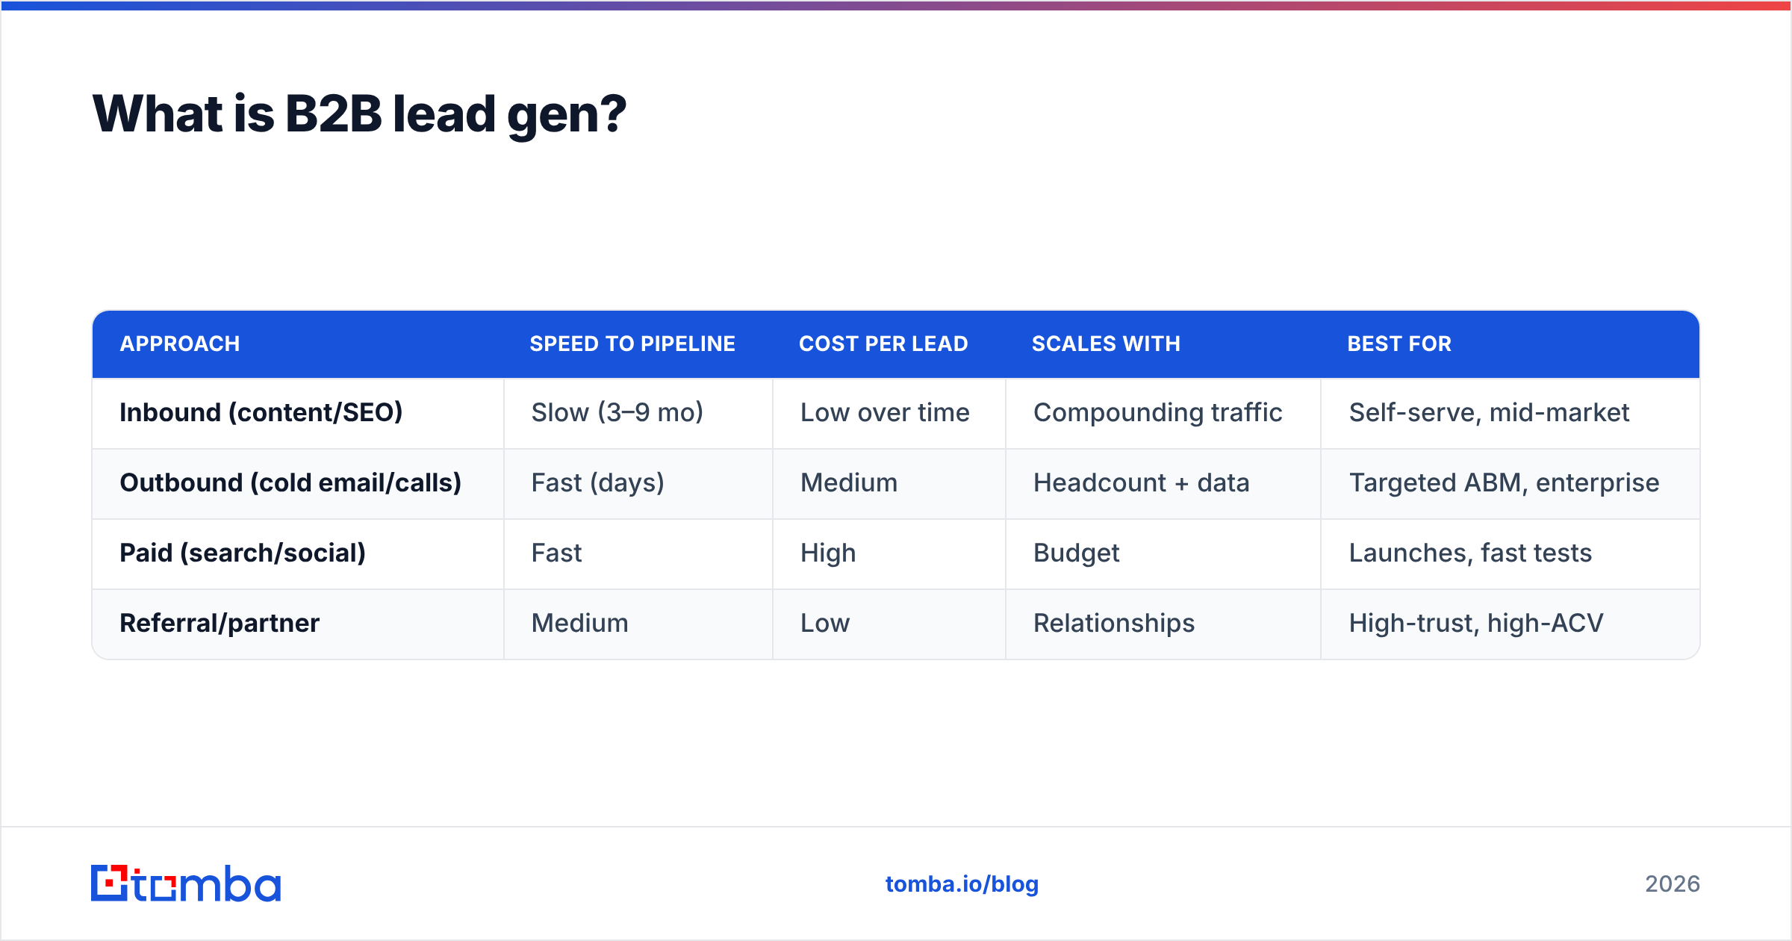
Task: Click the 'High-trust, high-ACV' cell
Action: (x=1510, y=624)
